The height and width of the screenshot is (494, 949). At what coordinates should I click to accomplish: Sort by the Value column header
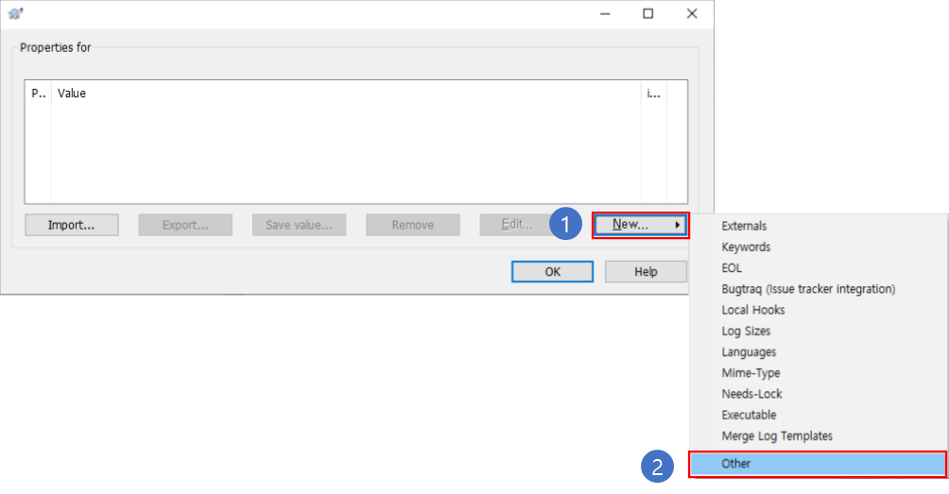(346, 94)
